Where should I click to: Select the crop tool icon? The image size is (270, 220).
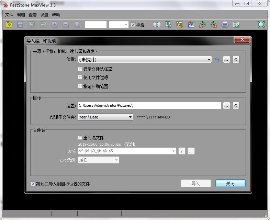(180, 24)
